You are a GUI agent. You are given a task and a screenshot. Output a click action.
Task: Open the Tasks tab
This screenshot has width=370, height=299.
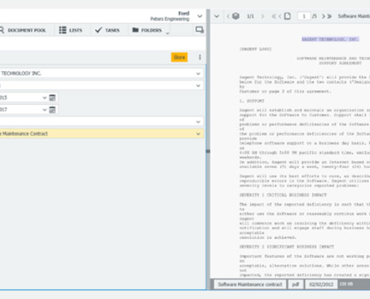108,30
